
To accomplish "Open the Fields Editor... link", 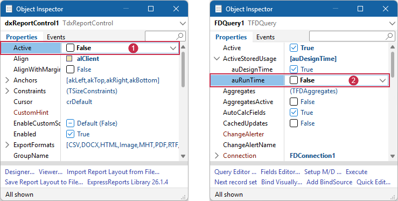I will pyautogui.click(x=280, y=172).
